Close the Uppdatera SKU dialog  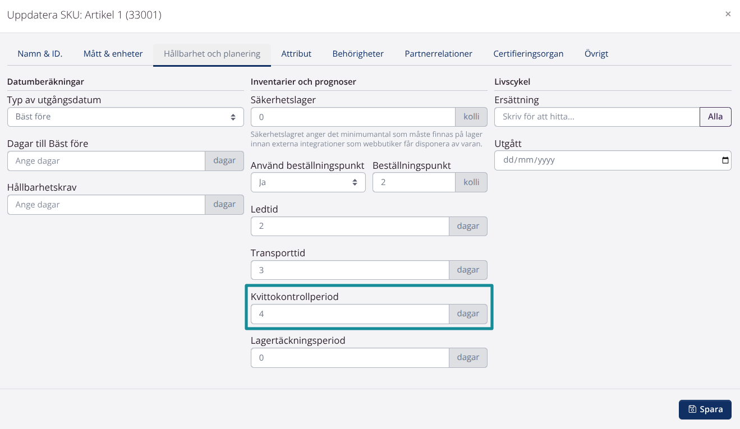click(728, 14)
